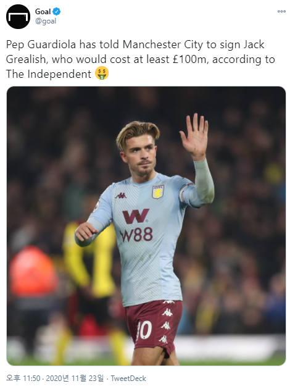This screenshot has width=290, height=389.
Task: Open the @goal handle link
Action: click(46, 22)
